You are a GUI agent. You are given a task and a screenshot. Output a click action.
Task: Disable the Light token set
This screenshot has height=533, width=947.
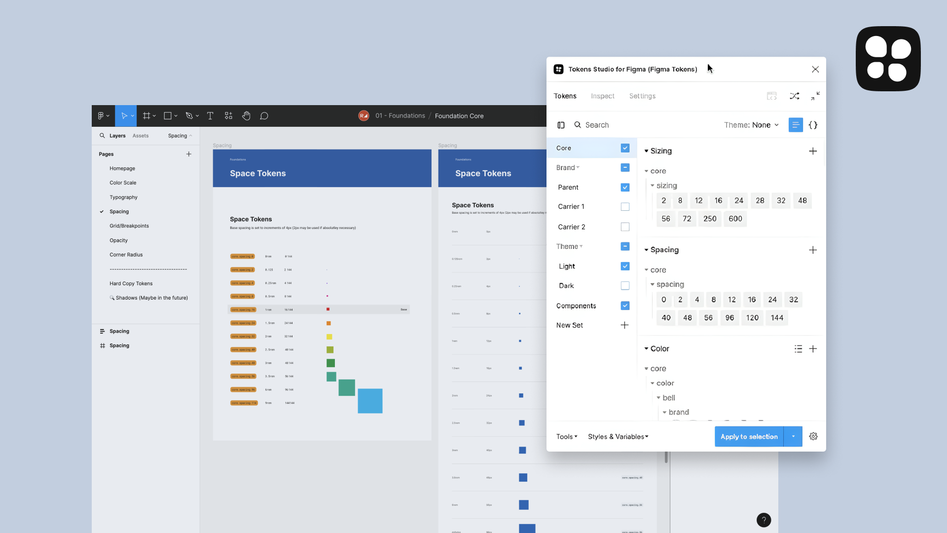(x=624, y=266)
